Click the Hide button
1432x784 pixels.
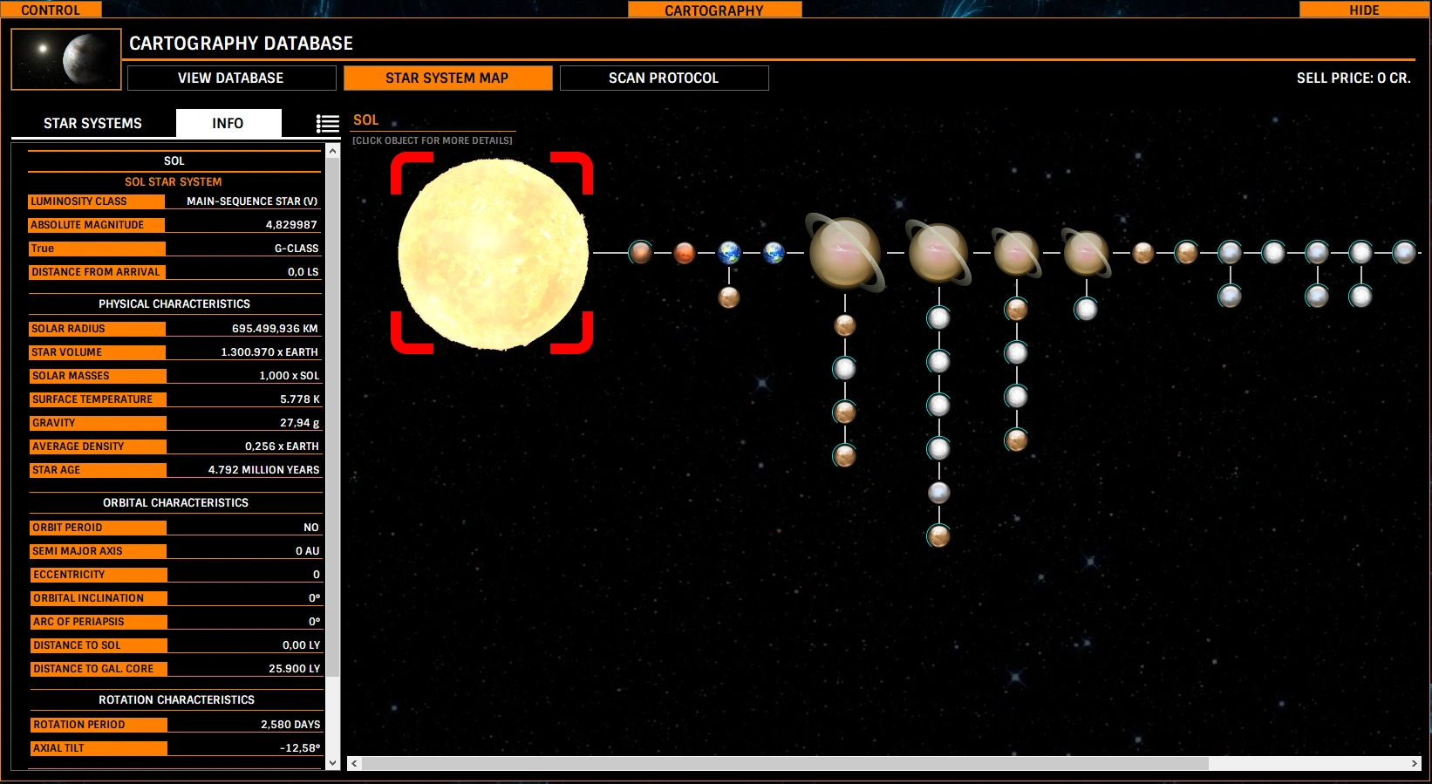click(x=1364, y=10)
